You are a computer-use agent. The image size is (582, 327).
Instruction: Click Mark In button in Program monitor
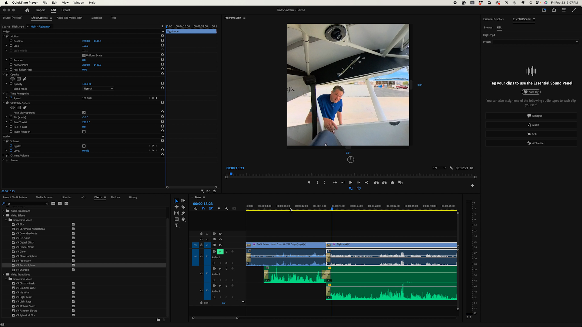[x=317, y=183]
